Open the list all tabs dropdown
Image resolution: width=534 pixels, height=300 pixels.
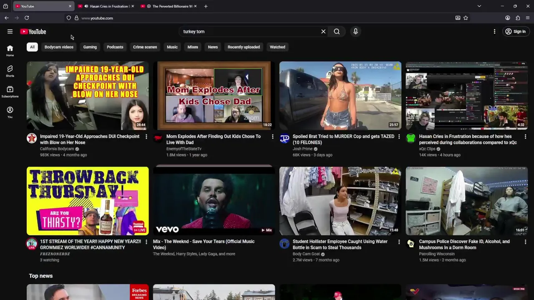[479, 6]
